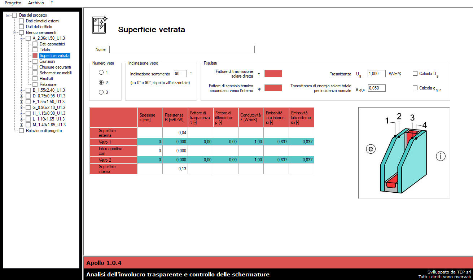Enable the Calcola Ug checkbox

tap(415, 73)
